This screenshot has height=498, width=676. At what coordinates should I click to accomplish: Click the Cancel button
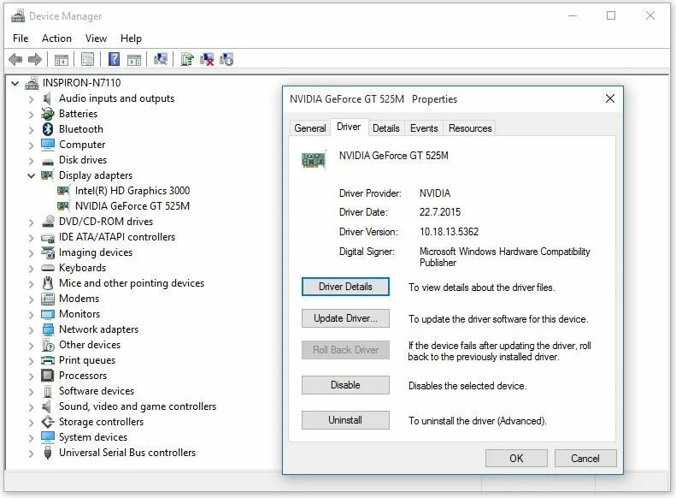pyautogui.click(x=585, y=459)
